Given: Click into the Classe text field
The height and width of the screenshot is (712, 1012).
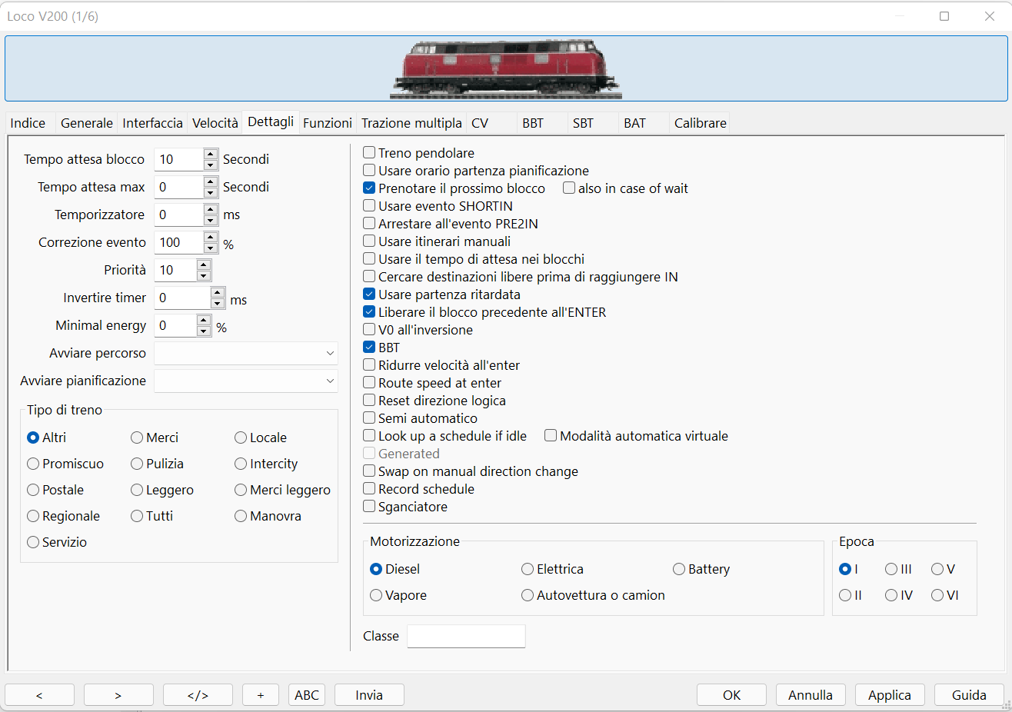Looking at the screenshot, I should point(466,636).
